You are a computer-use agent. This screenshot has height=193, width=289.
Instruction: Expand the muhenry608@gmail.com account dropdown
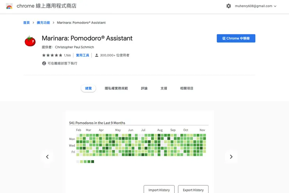point(256,6)
